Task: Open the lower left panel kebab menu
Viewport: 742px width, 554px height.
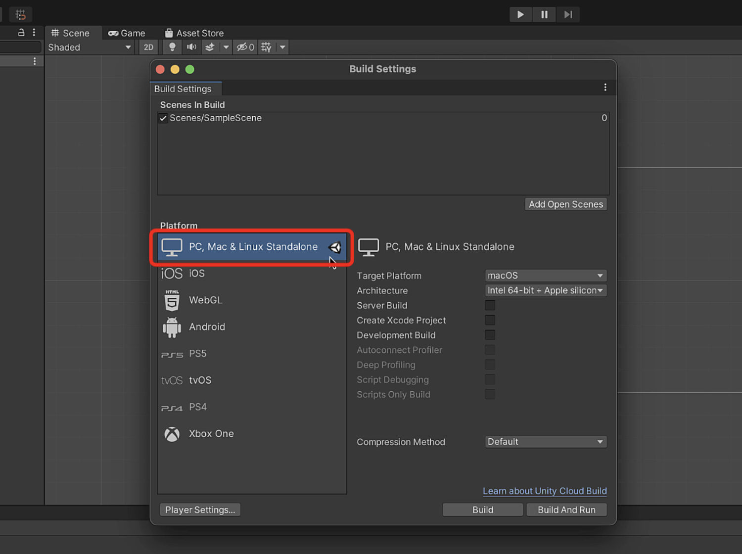Action: [x=35, y=61]
